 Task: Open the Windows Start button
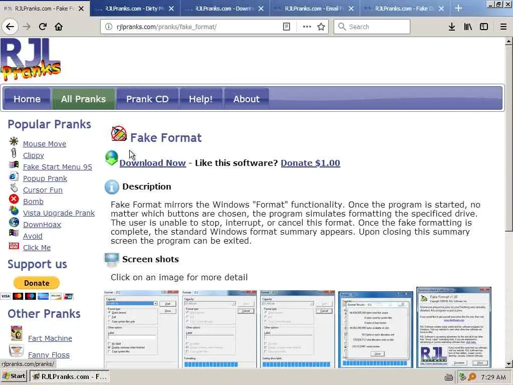click(14, 376)
